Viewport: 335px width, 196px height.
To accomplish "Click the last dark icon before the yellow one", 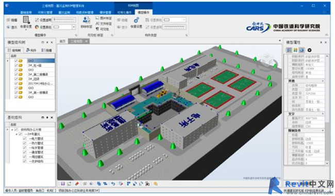I will click(x=147, y=184).
